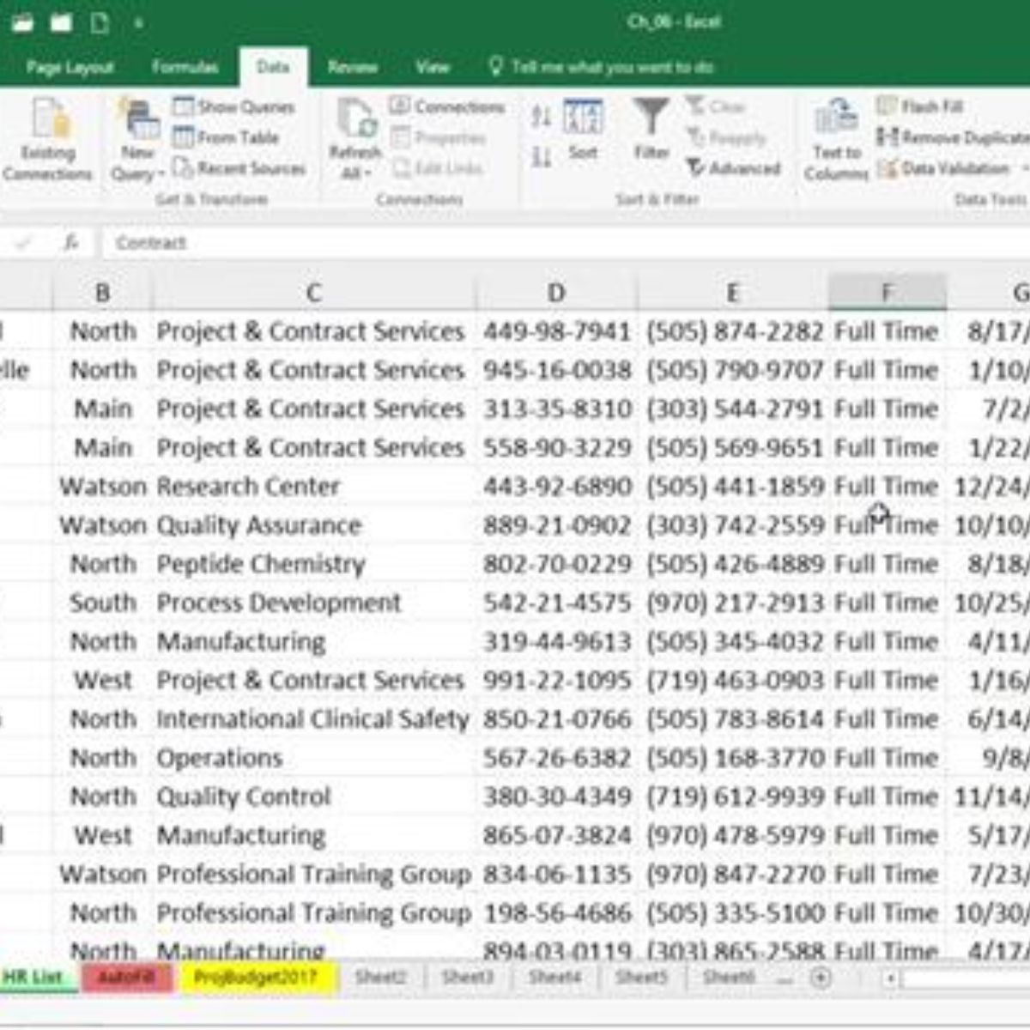Select column C header
This screenshot has height=1030, width=1030.
[313, 294]
